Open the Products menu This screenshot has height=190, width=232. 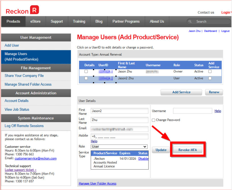point(13,21)
